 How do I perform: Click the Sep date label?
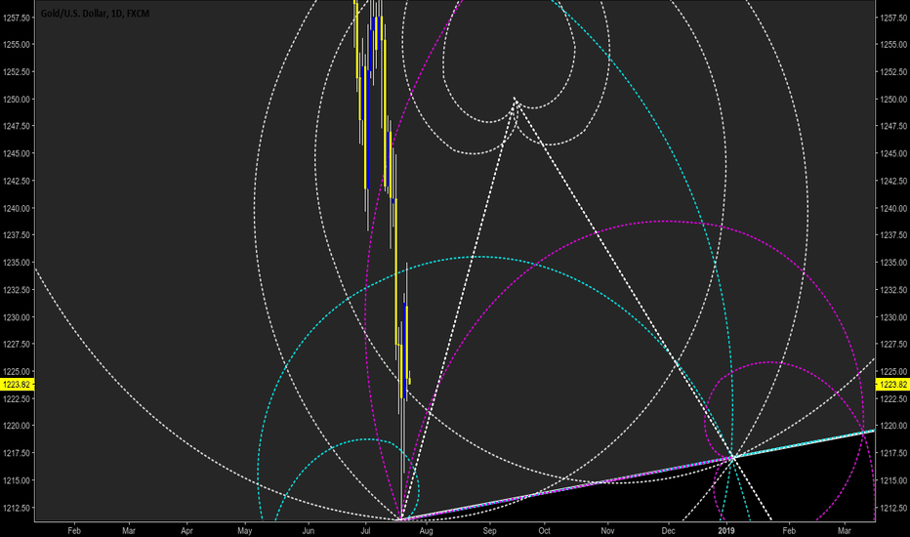pos(489,530)
